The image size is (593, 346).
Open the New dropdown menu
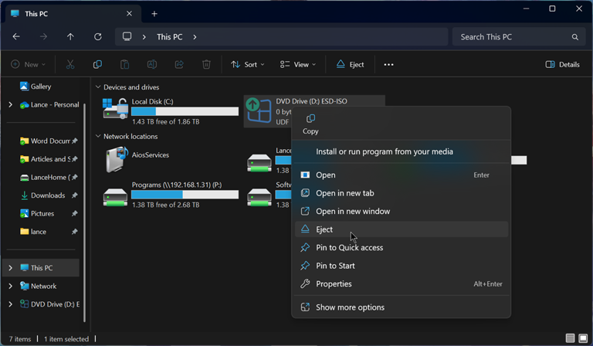(29, 64)
